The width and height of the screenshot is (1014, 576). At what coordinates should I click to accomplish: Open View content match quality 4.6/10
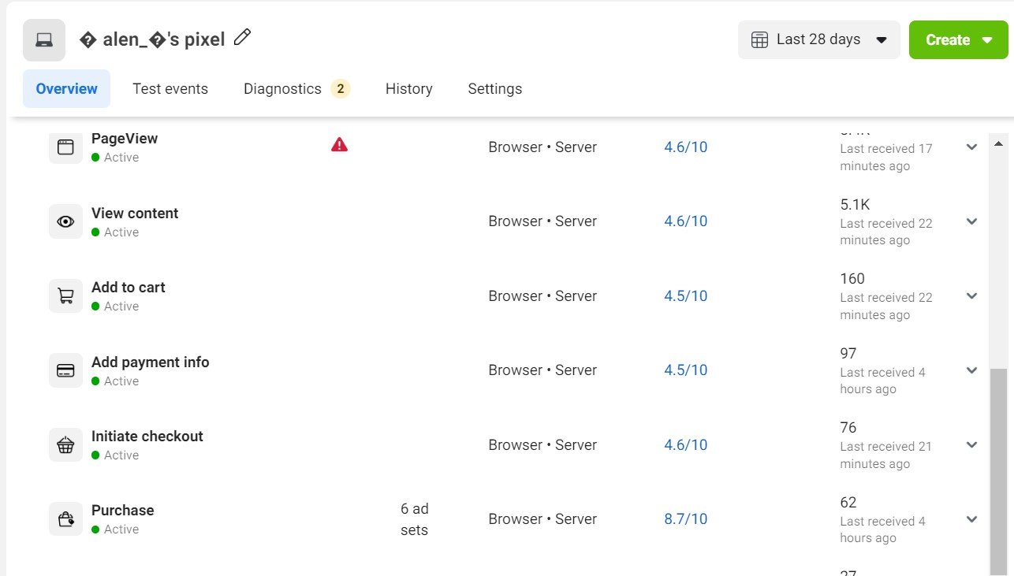click(685, 221)
